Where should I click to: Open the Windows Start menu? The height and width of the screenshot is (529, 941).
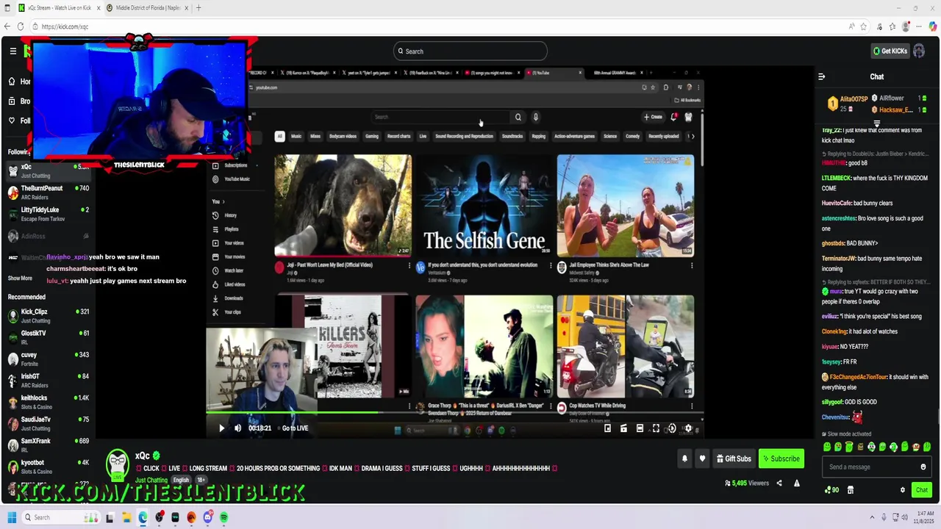coord(11,517)
